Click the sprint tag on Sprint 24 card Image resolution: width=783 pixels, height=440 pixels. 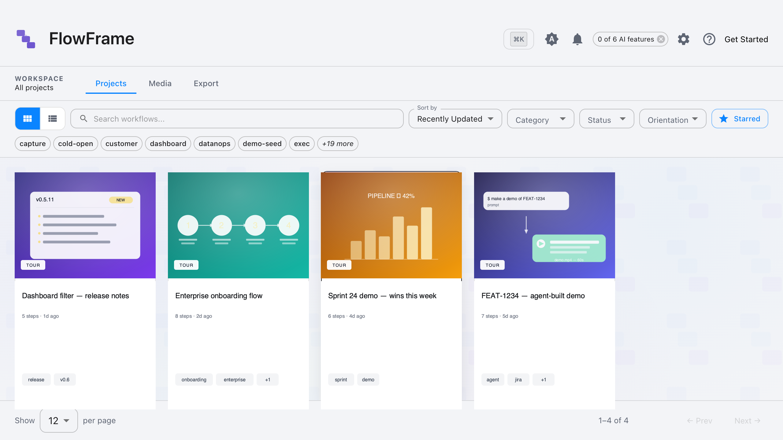point(341,380)
